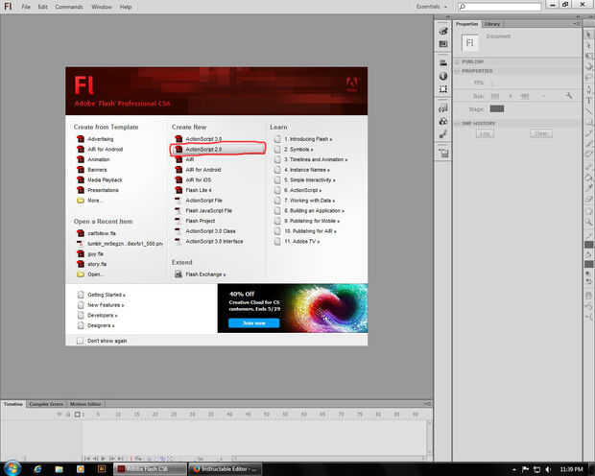This screenshot has width=595, height=476.
Task: Collapse the PROPERTIES section
Action: click(x=458, y=71)
